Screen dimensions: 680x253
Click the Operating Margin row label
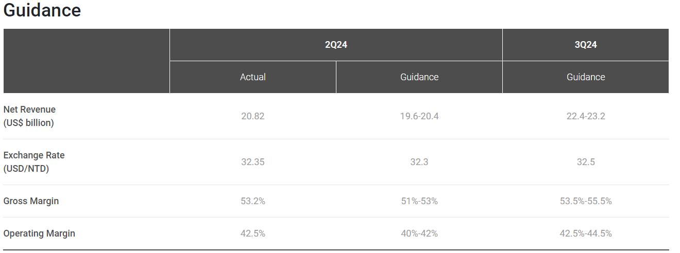tap(39, 233)
